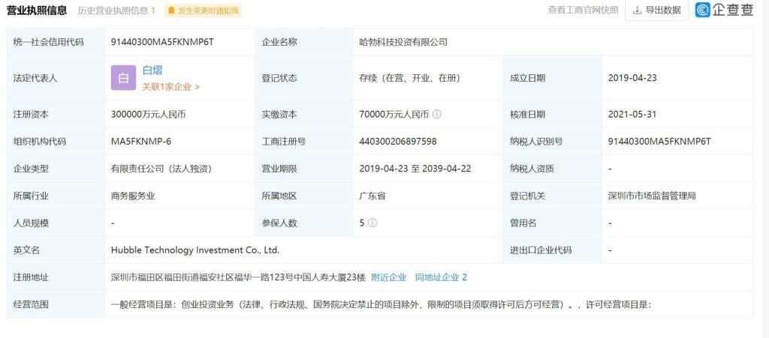Select business registration number 440300206897598
Screen dimensions: 769x338
(398, 142)
